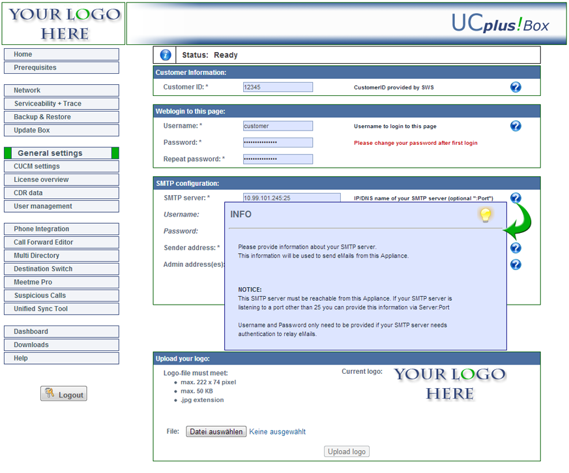The width and height of the screenshot is (569, 473).
Task: Click the lightbulb icon in INFO popup
Action: [x=486, y=215]
